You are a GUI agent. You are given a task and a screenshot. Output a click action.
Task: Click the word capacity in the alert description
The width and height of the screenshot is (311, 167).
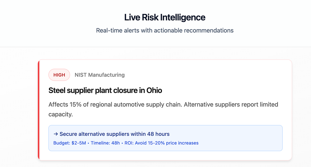[x=61, y=114]
